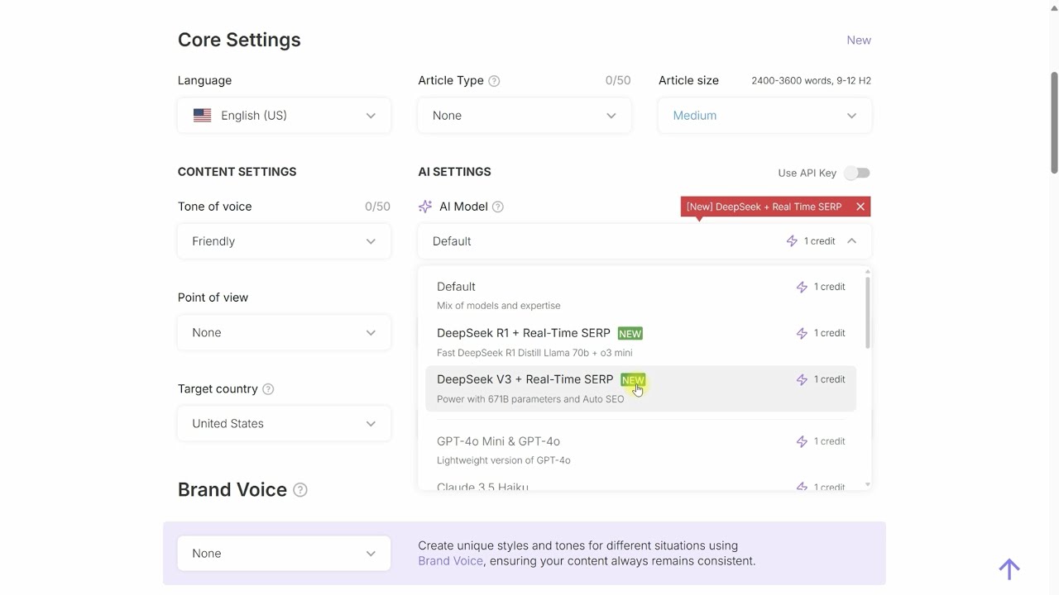1059x595 pixels.
Task: Collapse the AI Model dropdown chevron
Action: coord(851,241)
